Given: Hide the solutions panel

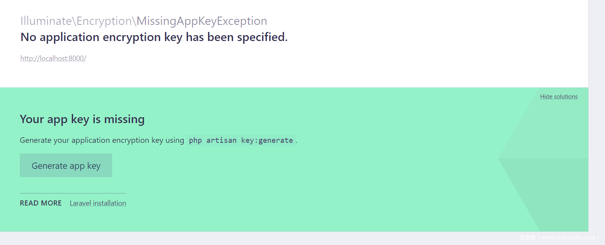Looking at the screenshot, I should pos(558,97).
